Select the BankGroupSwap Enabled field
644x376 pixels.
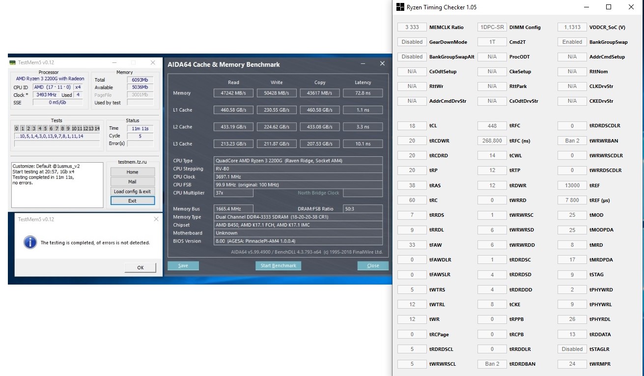pos(572,42)
